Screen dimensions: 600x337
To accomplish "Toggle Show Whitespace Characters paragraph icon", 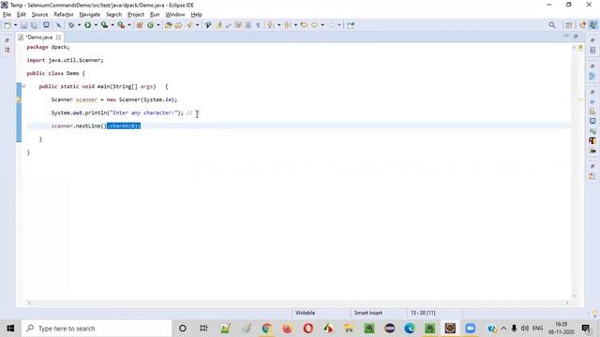I will pos(259,25).
